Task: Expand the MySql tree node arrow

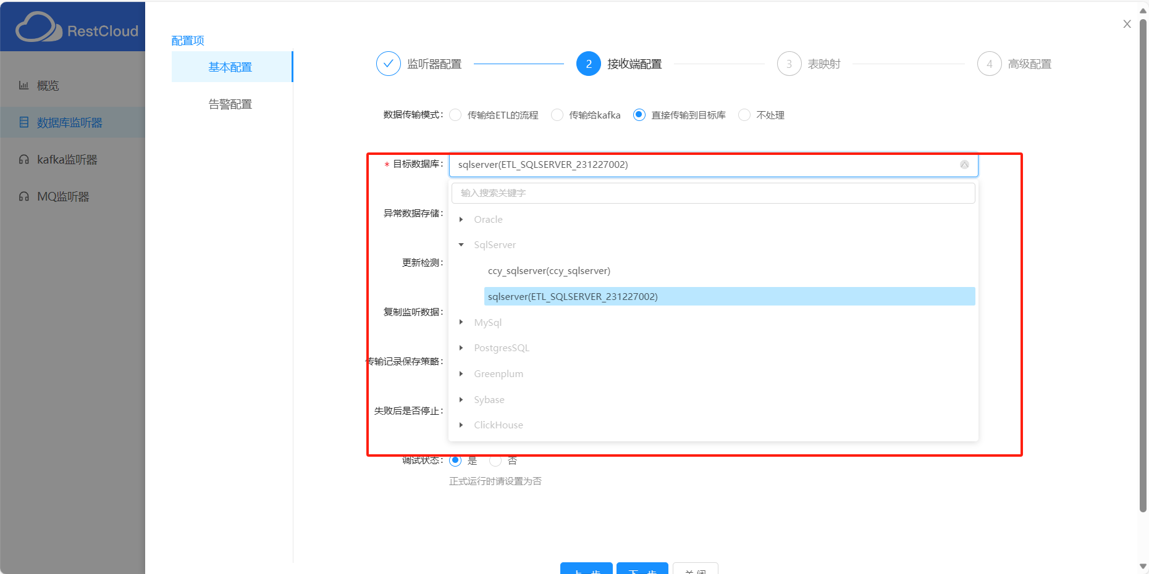Action: point(461,322)
